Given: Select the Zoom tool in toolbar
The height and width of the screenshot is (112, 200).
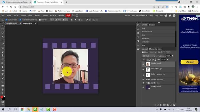Looking at the screenshot, I should [x=2, y=93].
